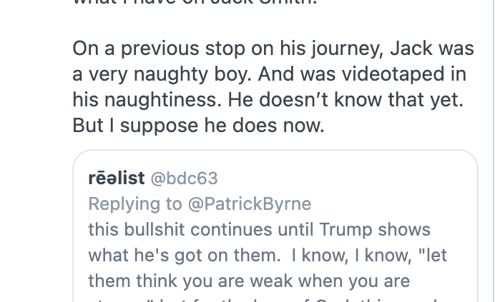
Task: Click the line beginning 'a very naughty boy'
Action: (269, 74)
